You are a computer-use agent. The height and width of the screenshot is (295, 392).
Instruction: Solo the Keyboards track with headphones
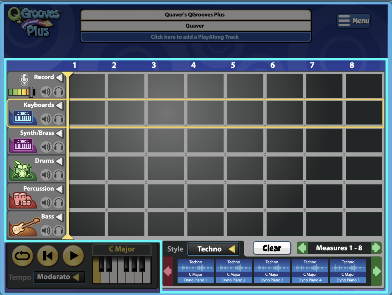(59, 119)
